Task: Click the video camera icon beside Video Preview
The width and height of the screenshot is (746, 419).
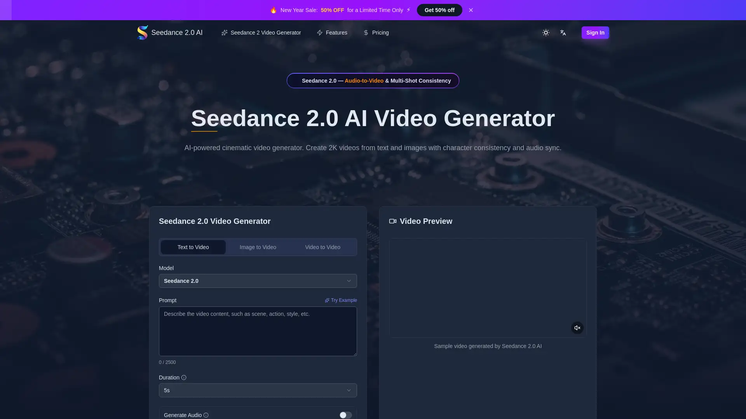Action: (392, 221)
